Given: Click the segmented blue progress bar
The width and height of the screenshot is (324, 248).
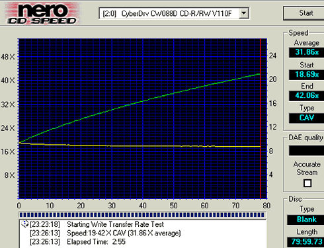Looking at the screenshot, I should (142, 215).
